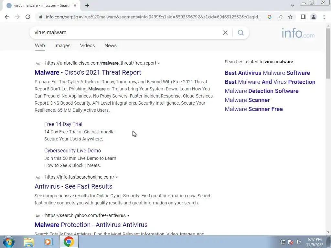Close the virus malware tab
Image resolution: width=331 pixels, height=248 pixels.
(75, 5)
